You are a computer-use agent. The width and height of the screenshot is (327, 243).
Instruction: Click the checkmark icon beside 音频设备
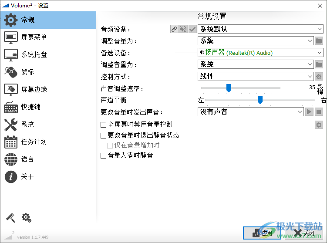point(192,29)
